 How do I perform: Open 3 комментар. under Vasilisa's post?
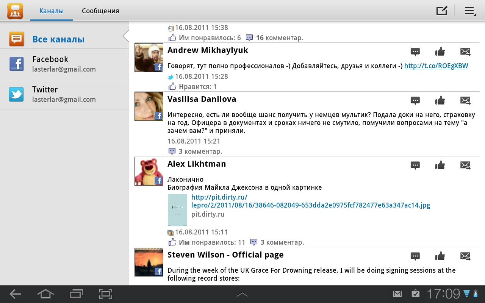click(x=195, y=151)
